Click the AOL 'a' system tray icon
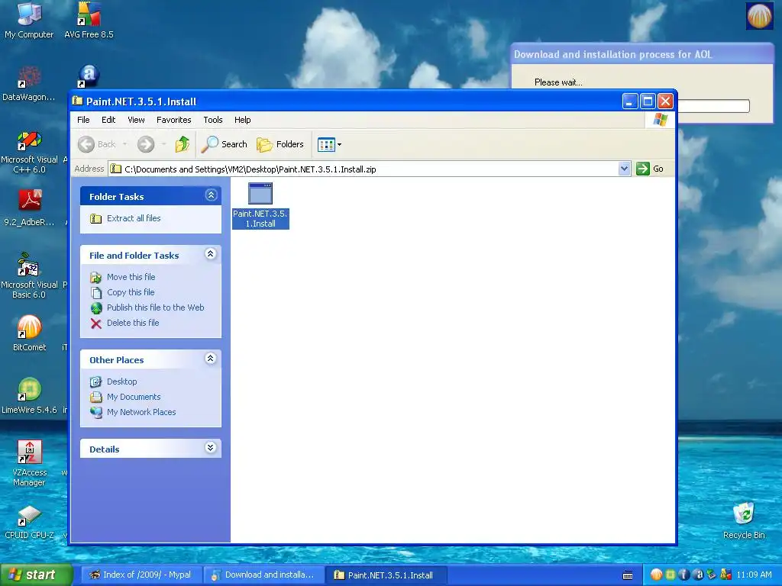 pos(697,575)
